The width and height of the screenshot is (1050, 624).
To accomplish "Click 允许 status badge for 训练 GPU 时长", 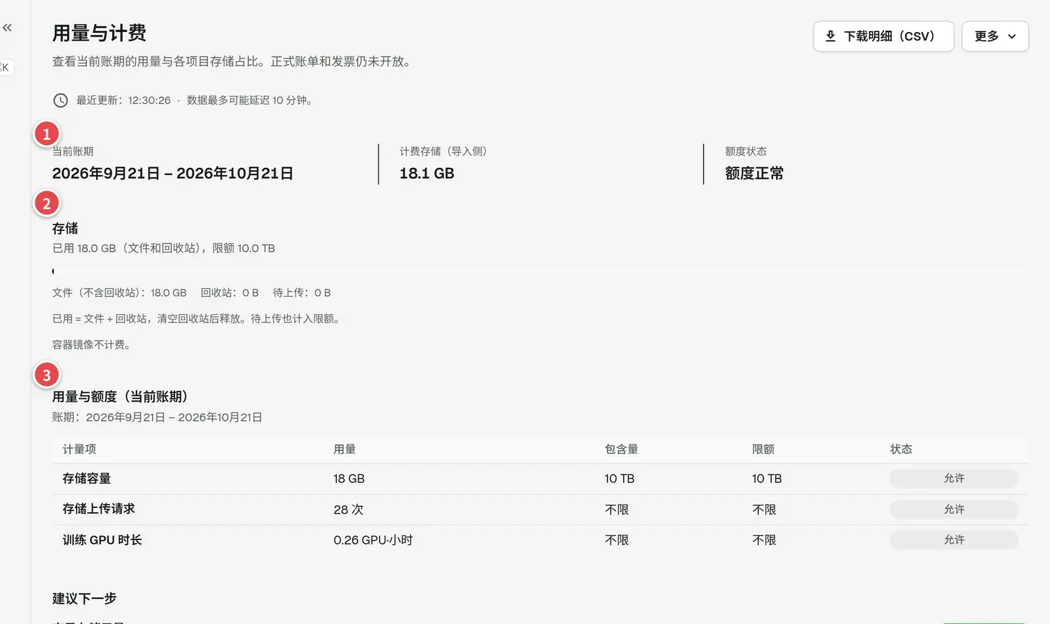I will coord(954,540).
